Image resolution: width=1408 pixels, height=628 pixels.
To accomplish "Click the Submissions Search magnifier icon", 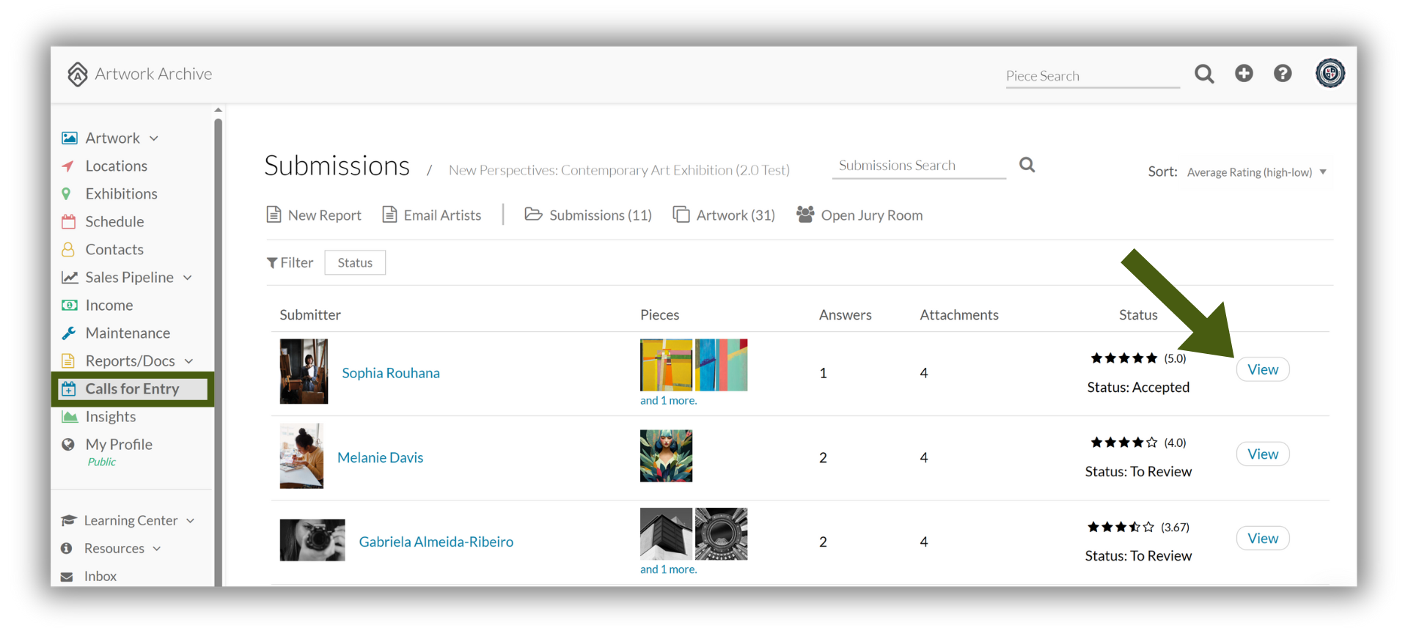I will click(x=1027, y=165).
